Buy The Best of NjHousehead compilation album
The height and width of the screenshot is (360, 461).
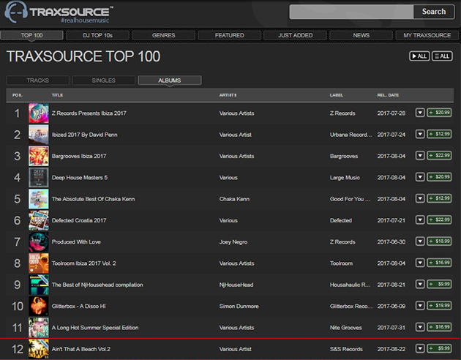click(x=439, y=284)
